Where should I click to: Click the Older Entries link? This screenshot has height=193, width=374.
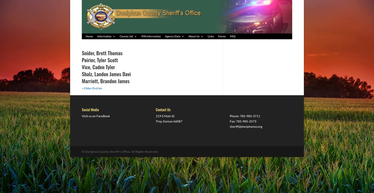92,88
